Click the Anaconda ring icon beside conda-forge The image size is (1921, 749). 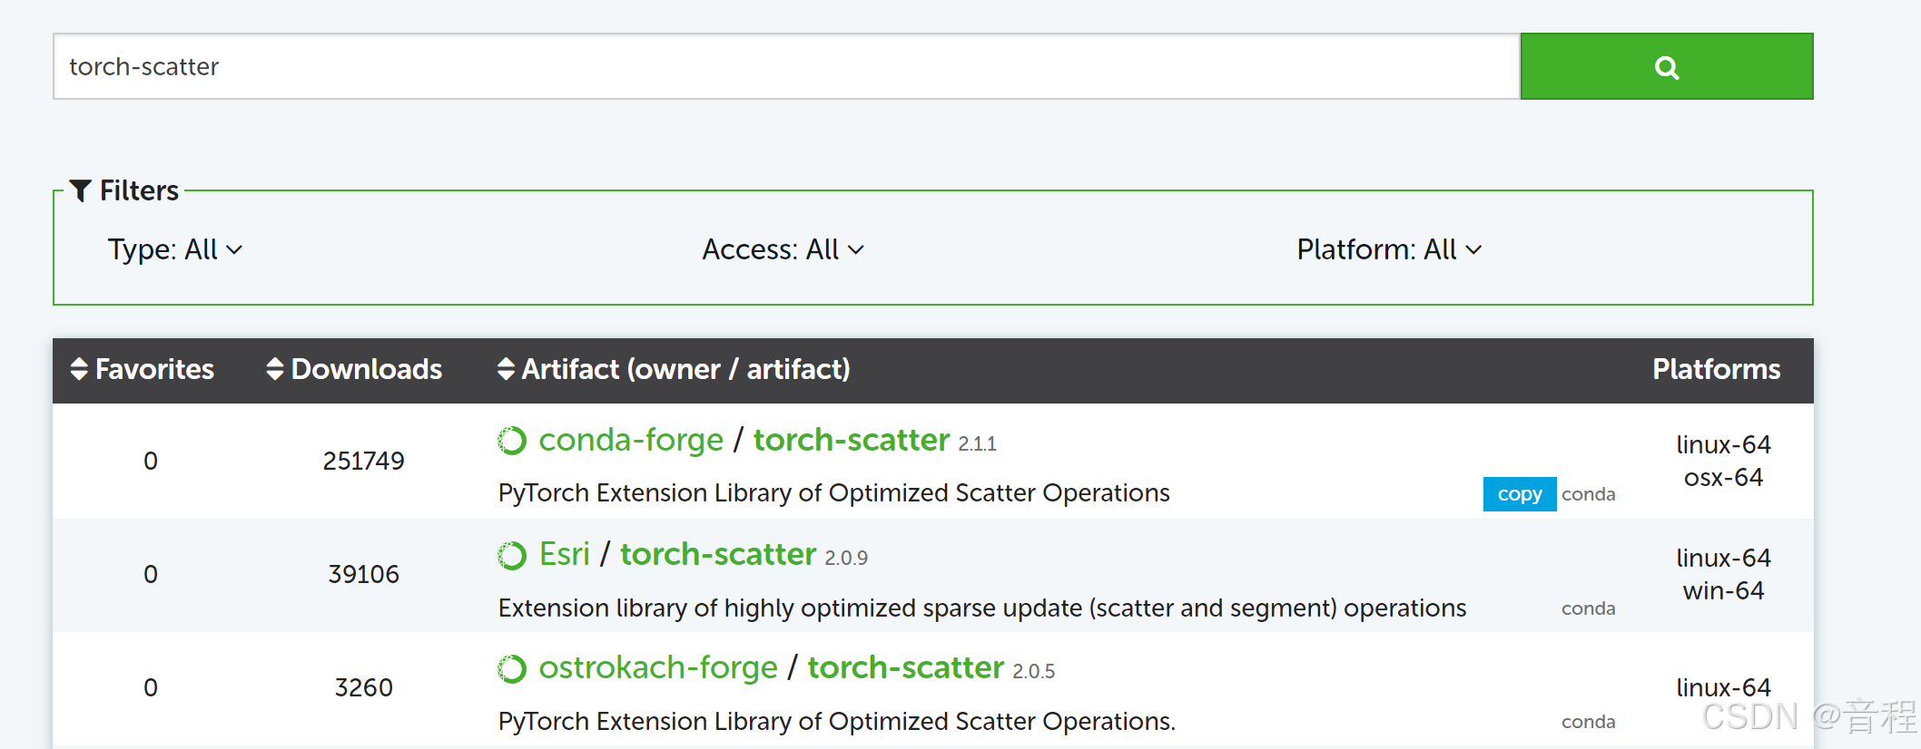[512, 441]
